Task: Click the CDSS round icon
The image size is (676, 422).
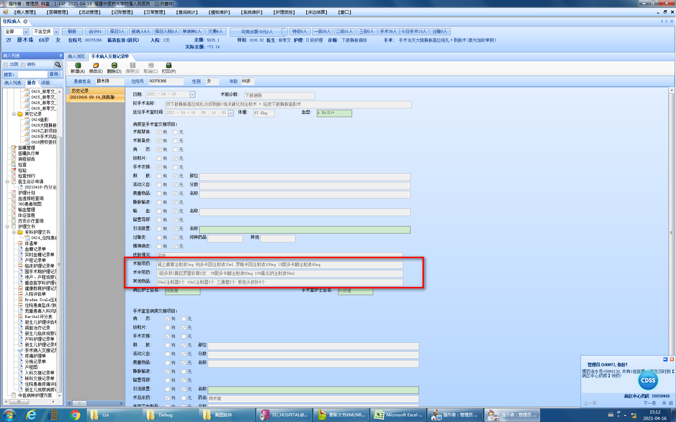Action: (x=647, y=380)
